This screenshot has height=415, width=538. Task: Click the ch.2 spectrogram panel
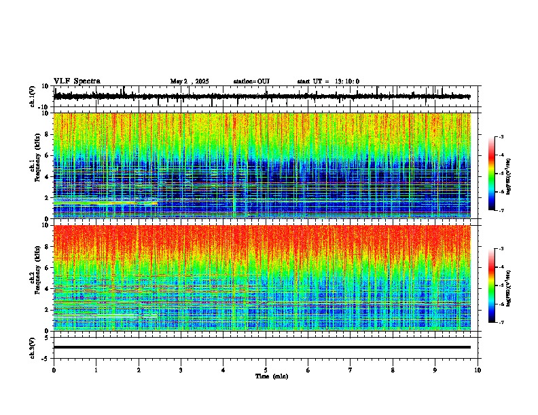pyautogui.click(x=262, y=278)
